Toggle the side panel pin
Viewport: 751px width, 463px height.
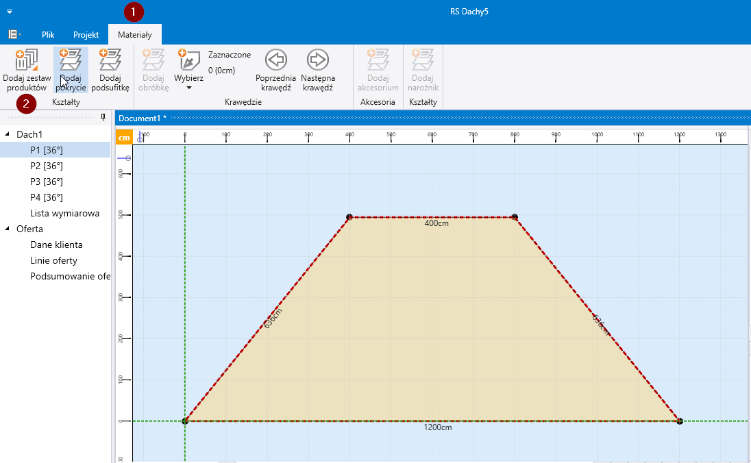103,118
